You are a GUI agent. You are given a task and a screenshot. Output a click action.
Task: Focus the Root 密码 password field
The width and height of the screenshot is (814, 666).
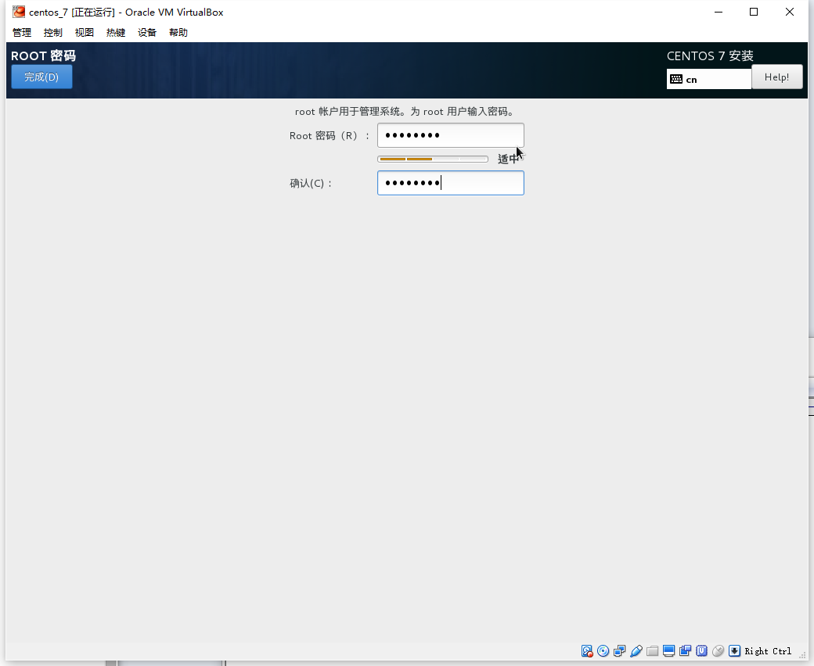pyautogui.click(x=450, y=135)
